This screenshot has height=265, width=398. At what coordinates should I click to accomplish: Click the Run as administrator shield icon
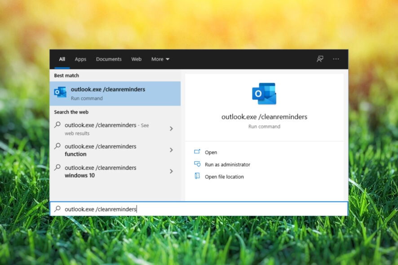197,164
